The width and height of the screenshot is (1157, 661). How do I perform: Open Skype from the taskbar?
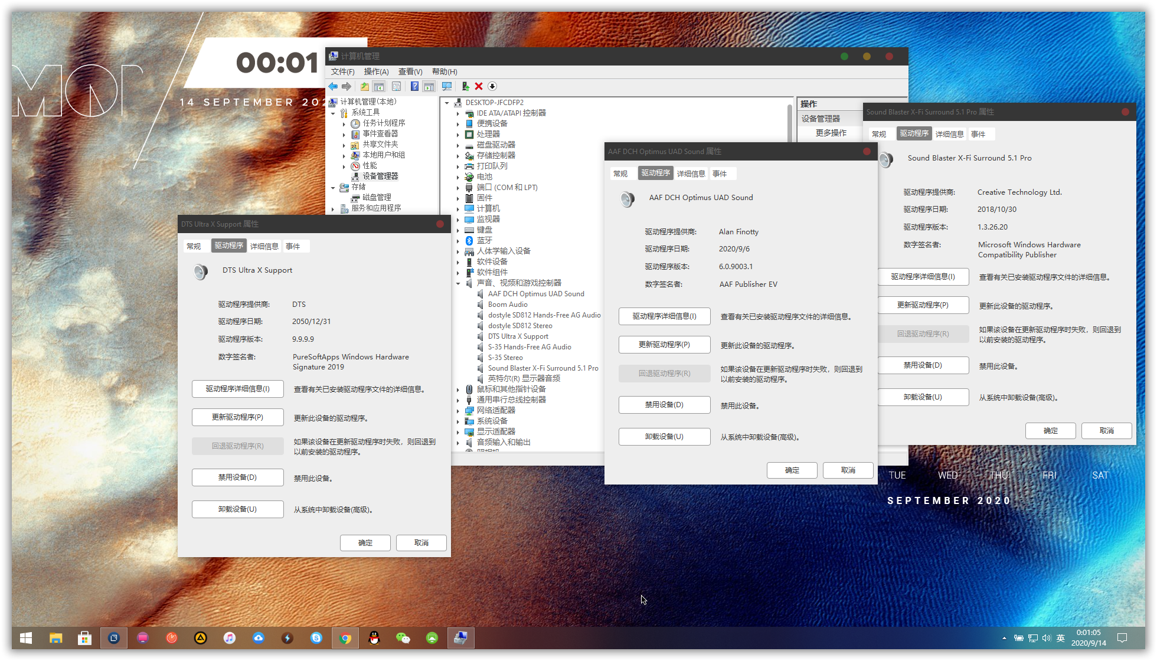[316, 638]
